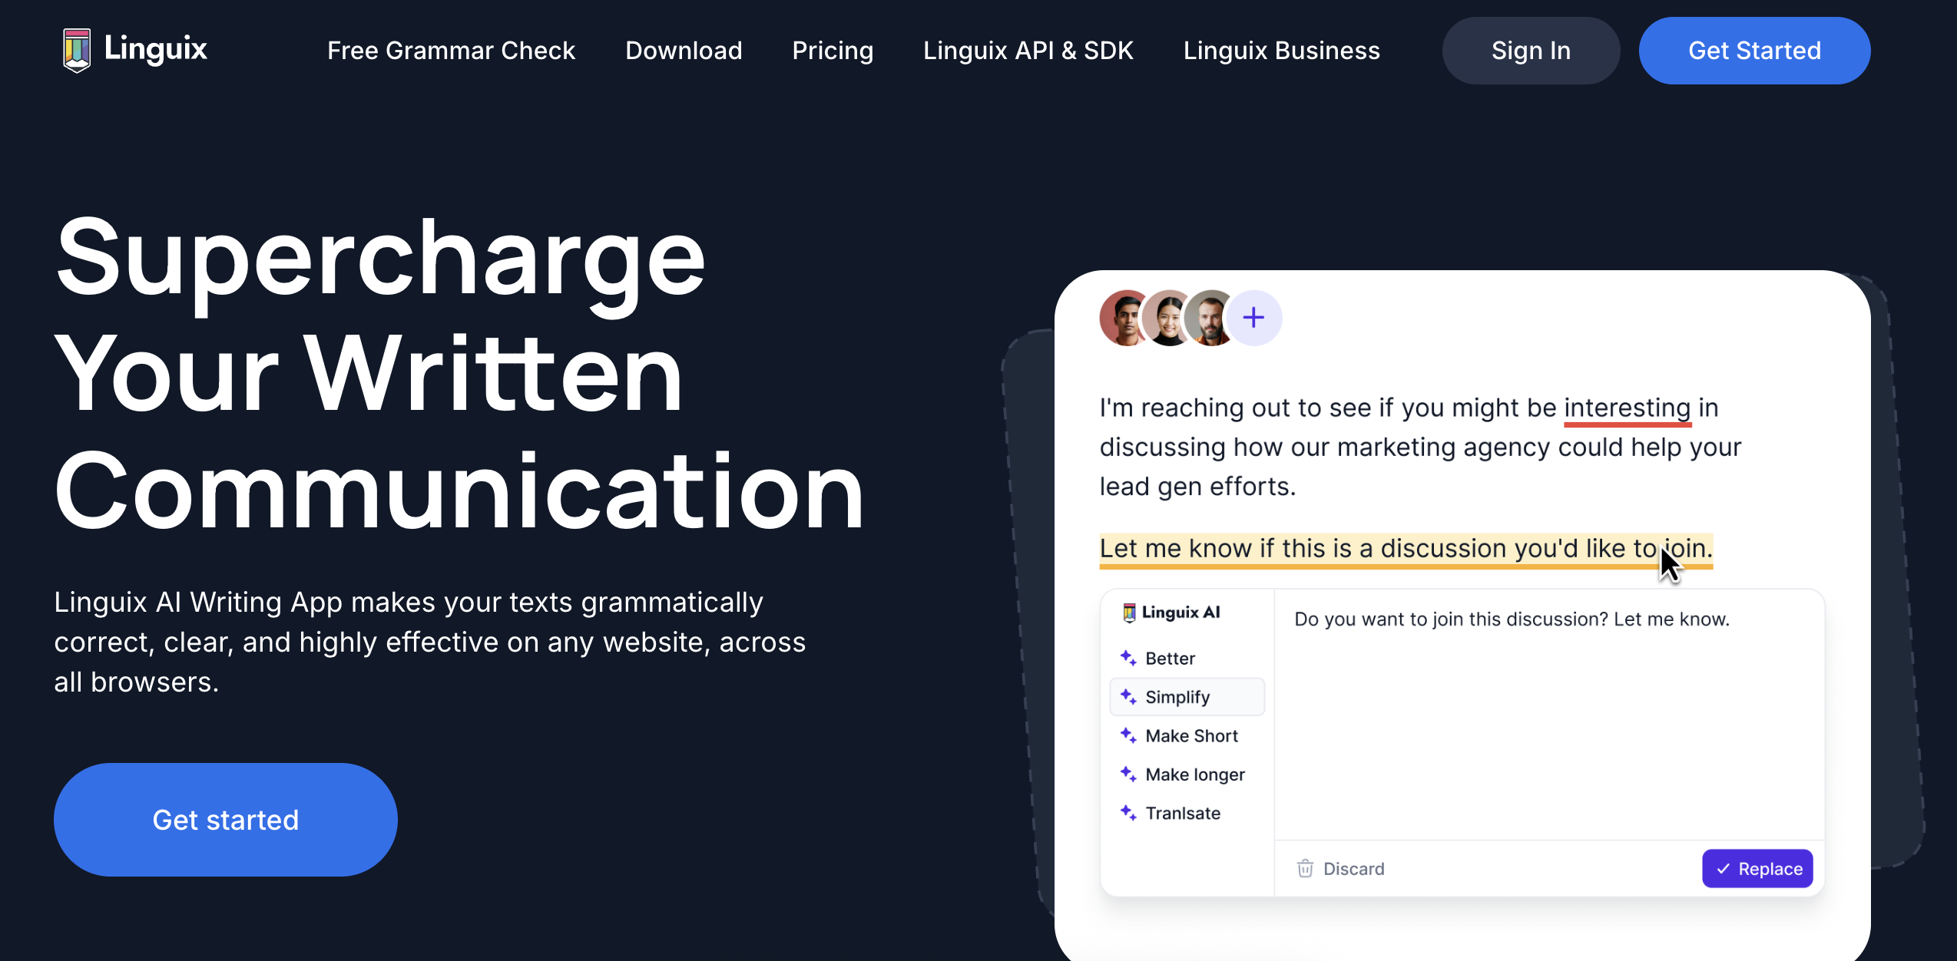Click the blue Get started button
The image size is (1957, 961).
(x=225, y=819)
